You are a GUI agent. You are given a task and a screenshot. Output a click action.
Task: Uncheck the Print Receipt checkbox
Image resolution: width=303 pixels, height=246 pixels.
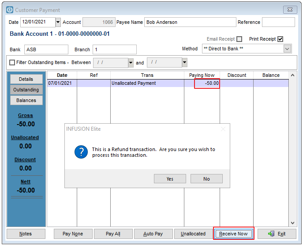[280, 39]
